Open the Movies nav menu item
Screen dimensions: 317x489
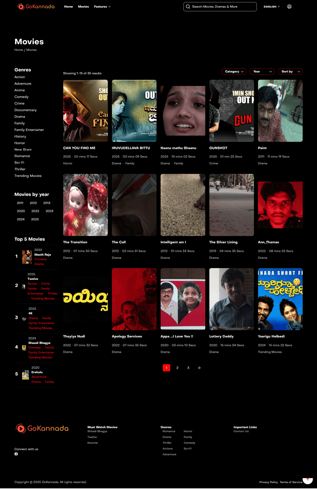(x=83, y=7)
